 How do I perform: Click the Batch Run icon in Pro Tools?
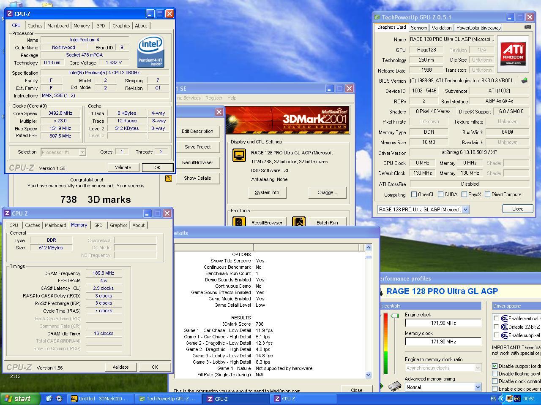(x=299, y=222)
